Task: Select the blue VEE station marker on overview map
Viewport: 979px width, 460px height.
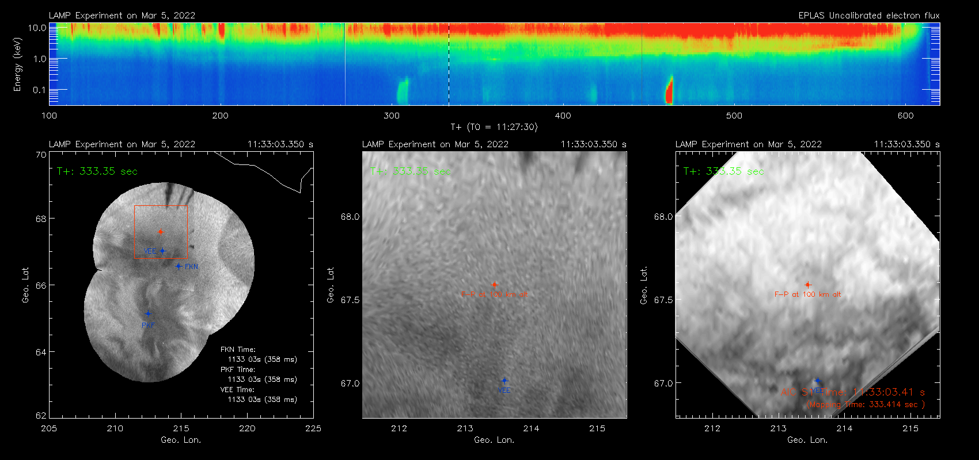Action: [x=163, y=251]
